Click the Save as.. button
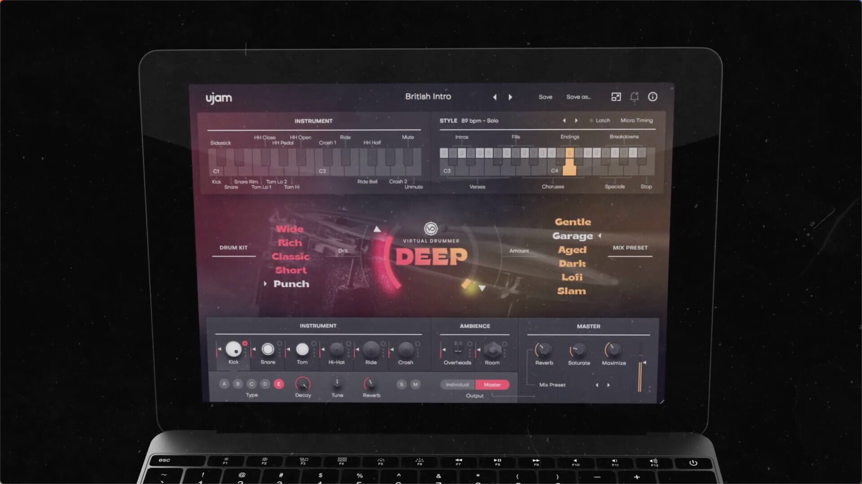862x484 pixels. (578, 97)
